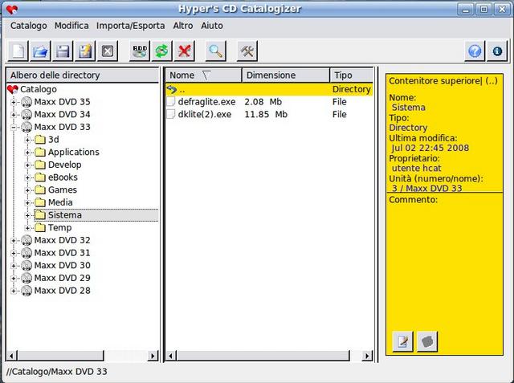This screenshot has width=514, height=383.
Task: Click scroll-left arrow of file list scrollbar
Action: pyautogui.click(x=170, y=356)
